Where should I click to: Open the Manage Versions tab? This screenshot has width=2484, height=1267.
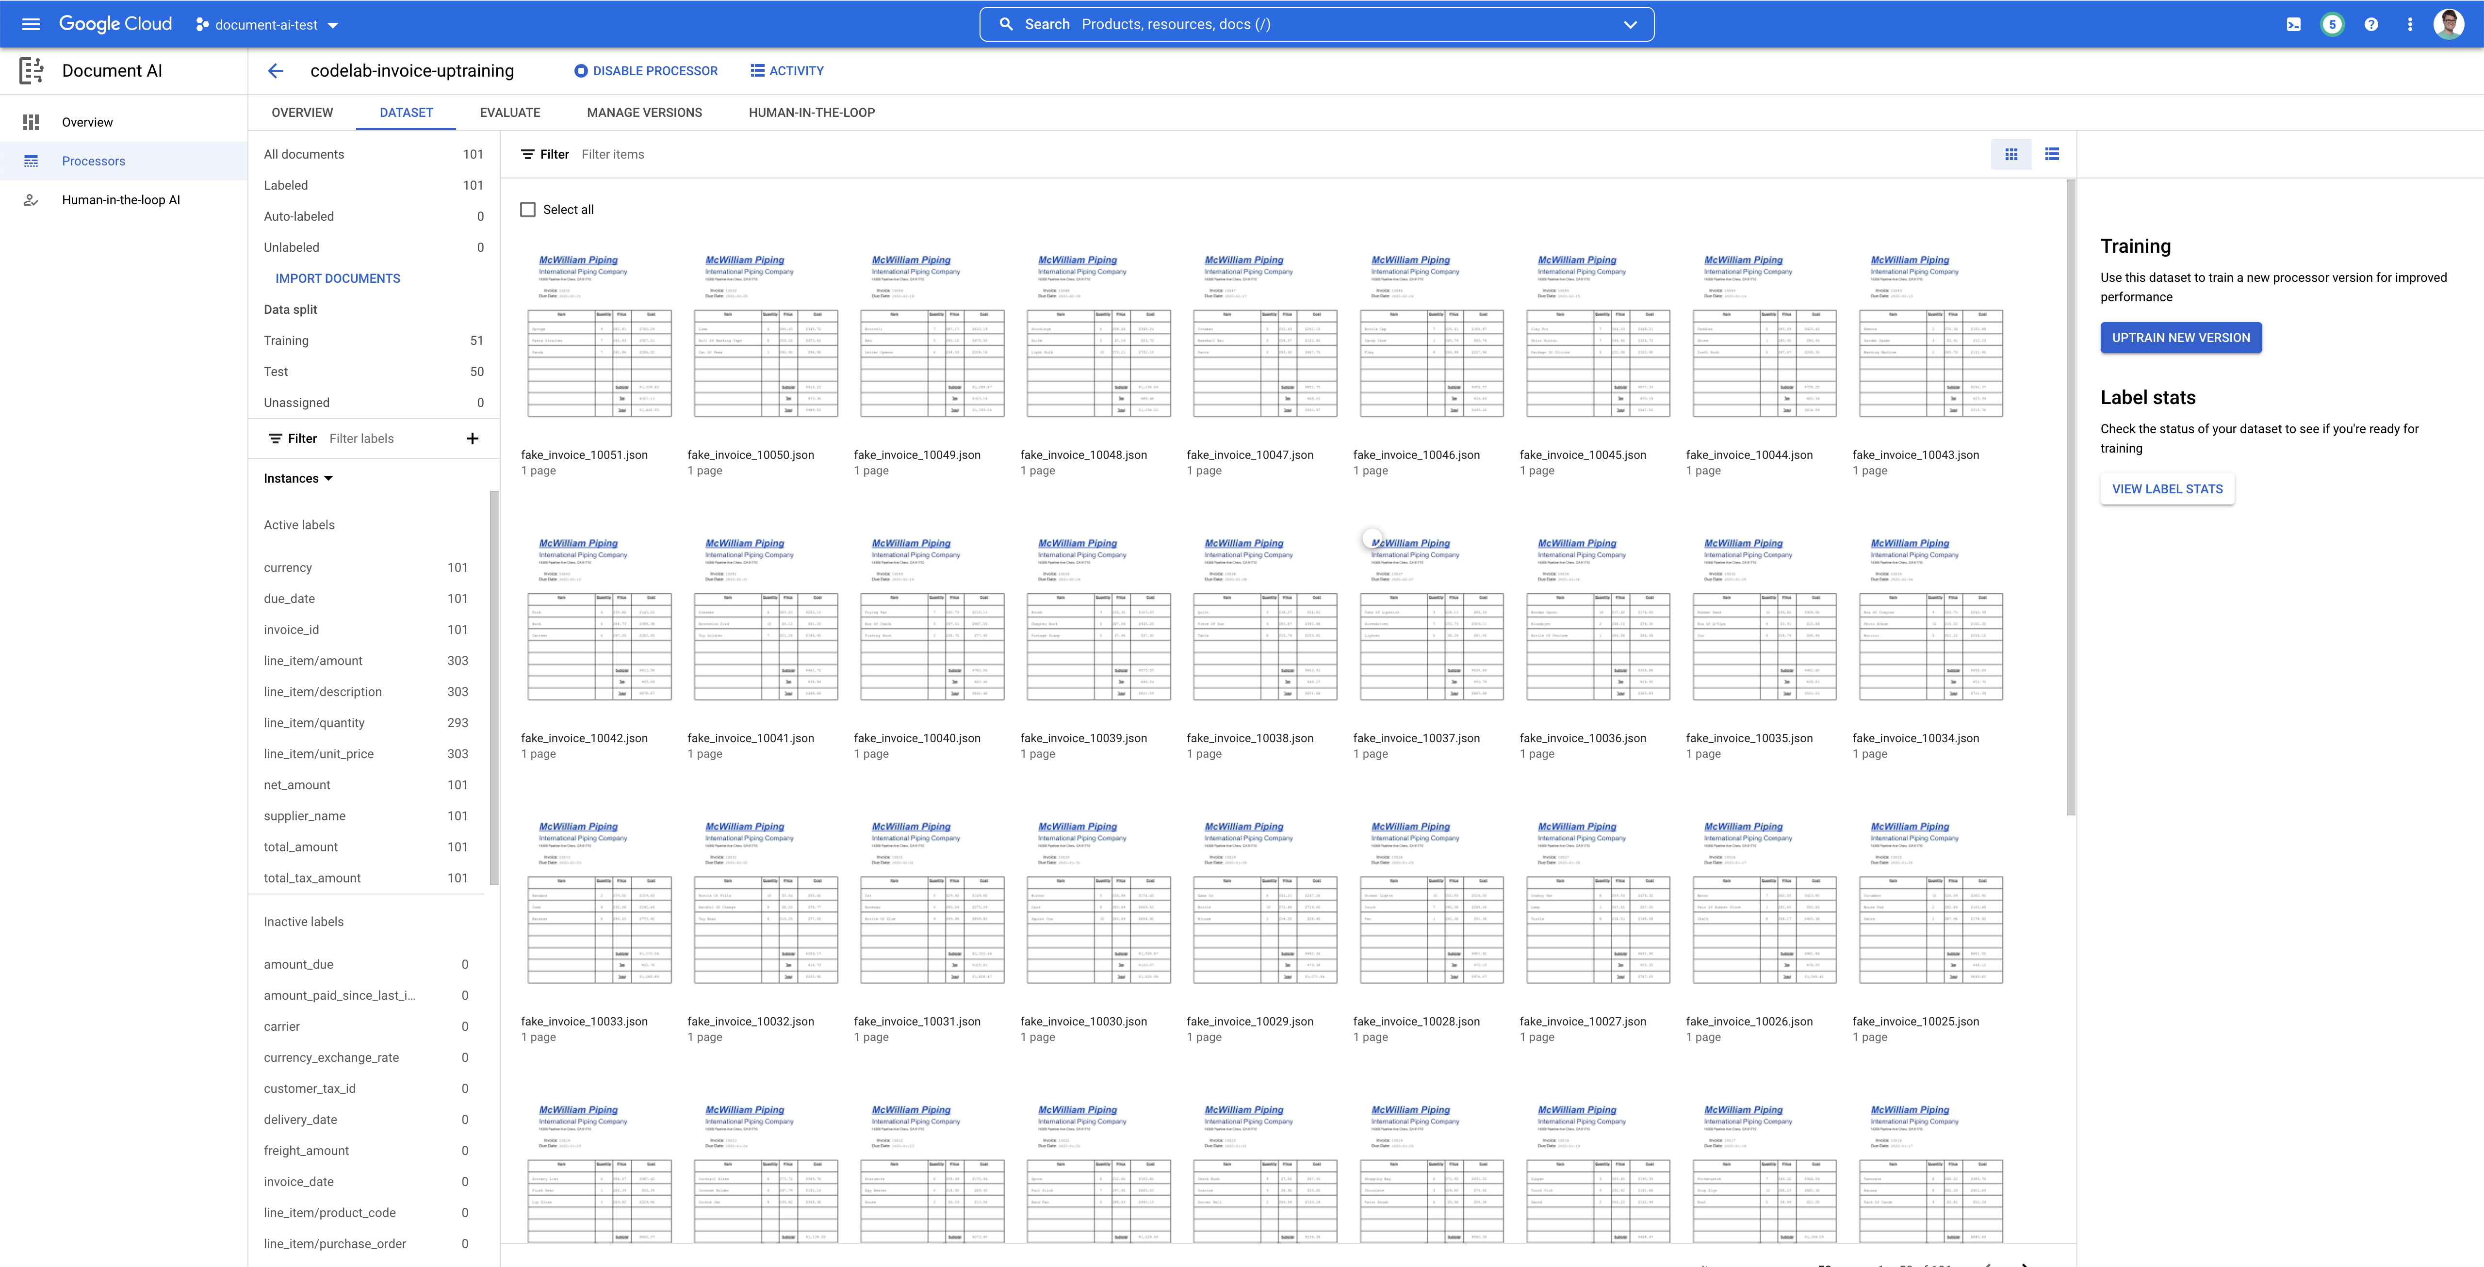coord(644,113)
